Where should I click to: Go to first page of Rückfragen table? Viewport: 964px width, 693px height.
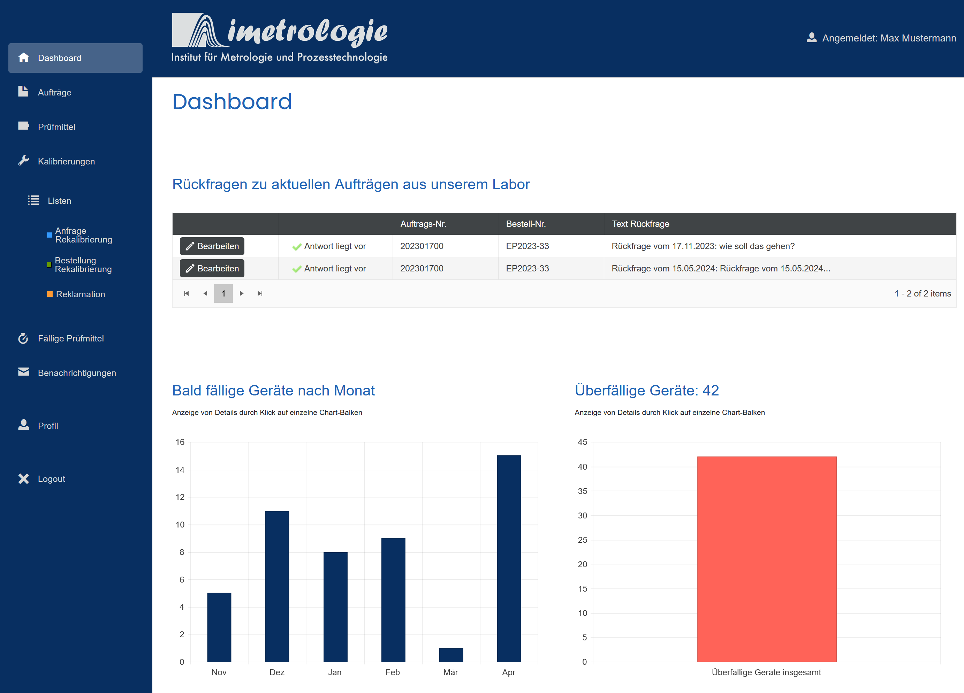pyautogui.click(x=186, y=294)
